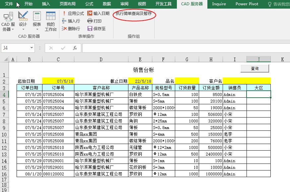Click the 打印 printer icon
This screenshot has height=192, width=290.
90,21
